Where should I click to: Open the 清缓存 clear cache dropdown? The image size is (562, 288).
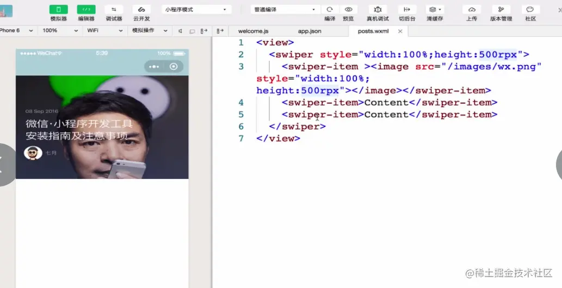tap(435, 10)
